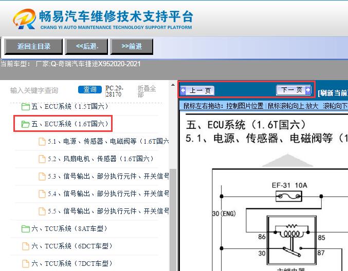Screen dimensions: 348x271
Task: Go forward with the >>前进 button
Action: click(x=132, y=47)
